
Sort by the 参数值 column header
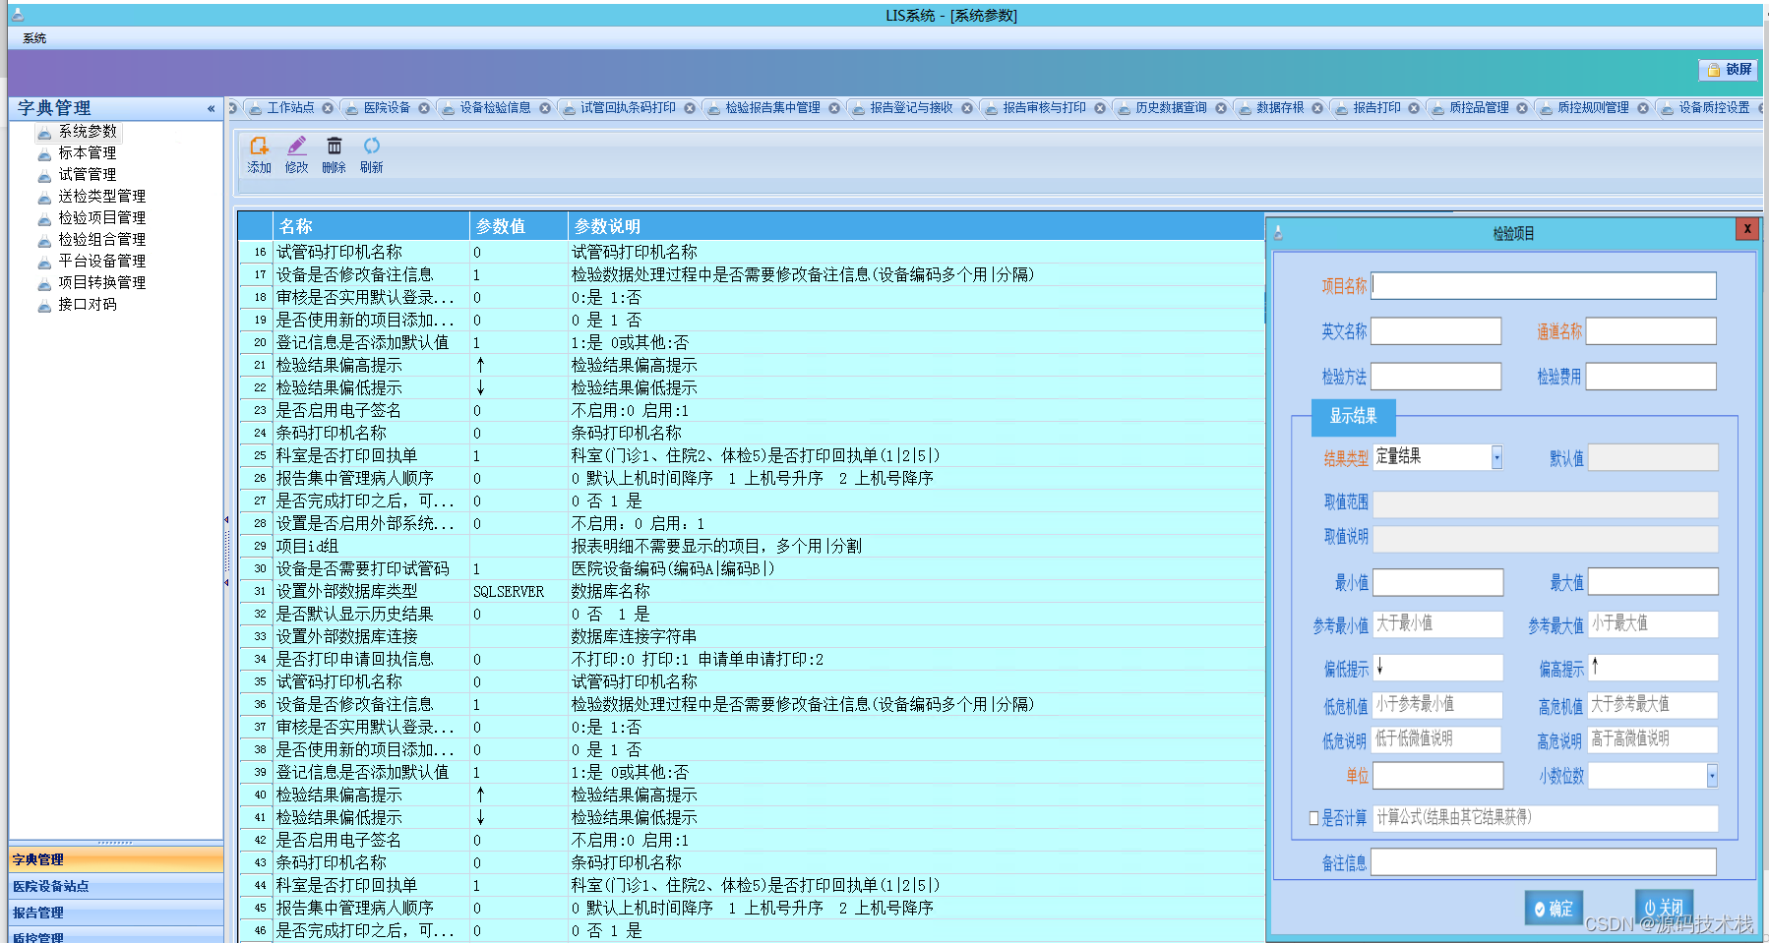pyautogui.click(x=518, y=226)
